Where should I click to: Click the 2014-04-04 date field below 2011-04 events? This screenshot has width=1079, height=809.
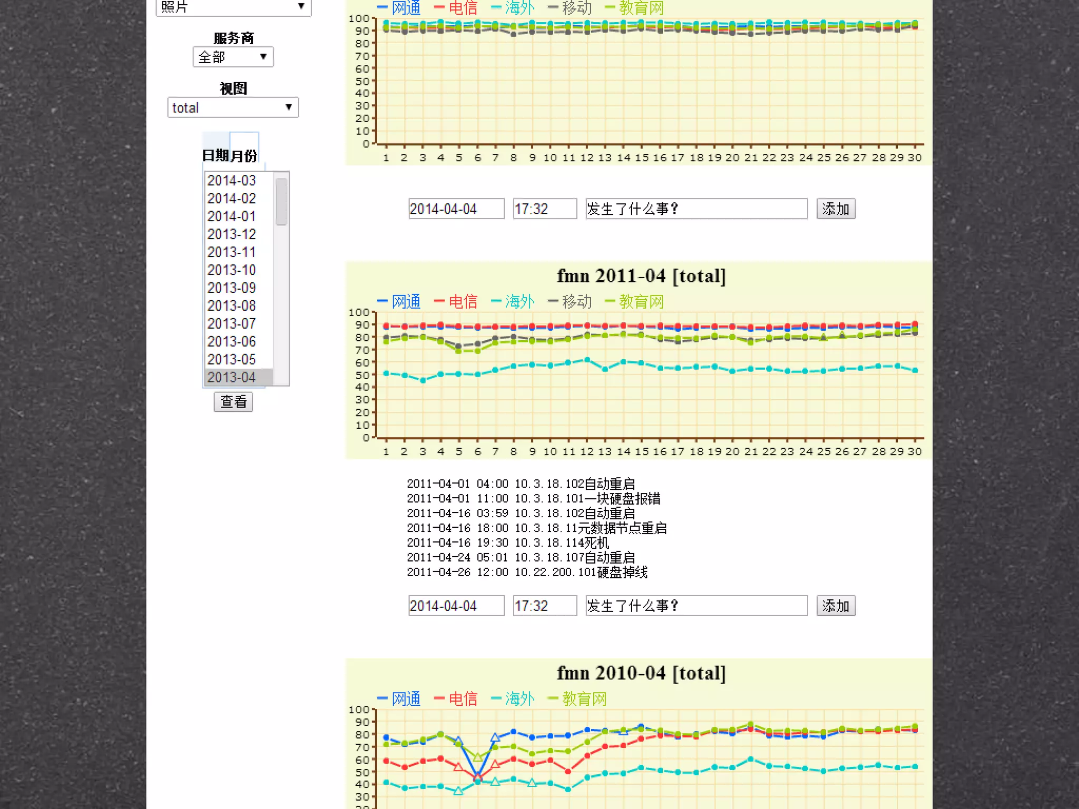point(456,606)
